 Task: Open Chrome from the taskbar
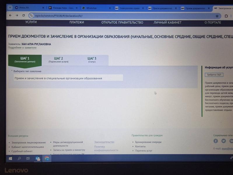[x=47, y=158]
